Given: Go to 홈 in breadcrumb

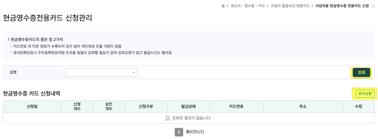Looking at the screenshot, I should [x=223, y=6].
